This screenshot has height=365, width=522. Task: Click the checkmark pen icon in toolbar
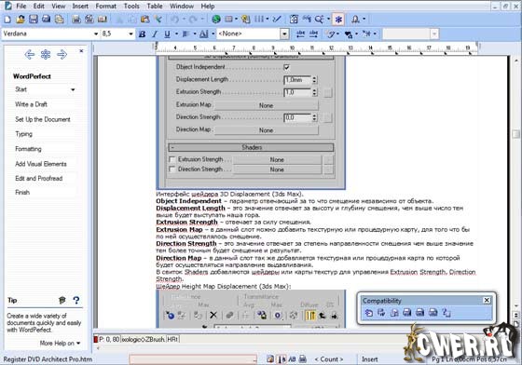[277, 20]
